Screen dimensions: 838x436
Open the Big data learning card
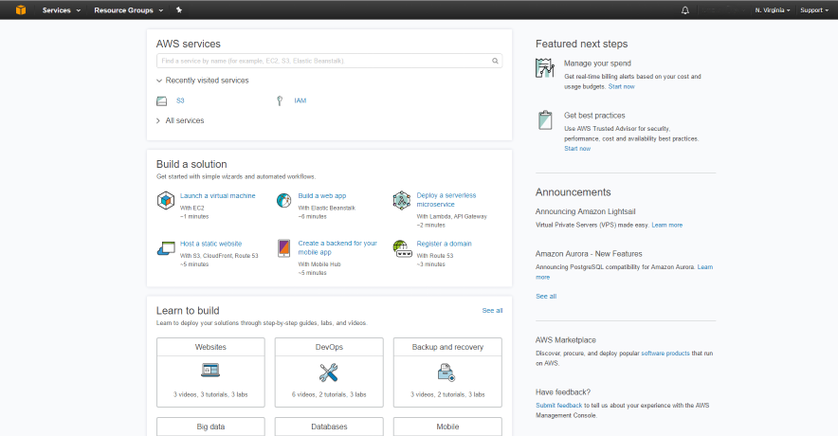click(x=210, y=427)
